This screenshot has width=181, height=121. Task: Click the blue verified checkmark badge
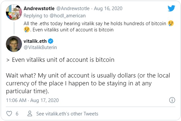click(50, 41)
